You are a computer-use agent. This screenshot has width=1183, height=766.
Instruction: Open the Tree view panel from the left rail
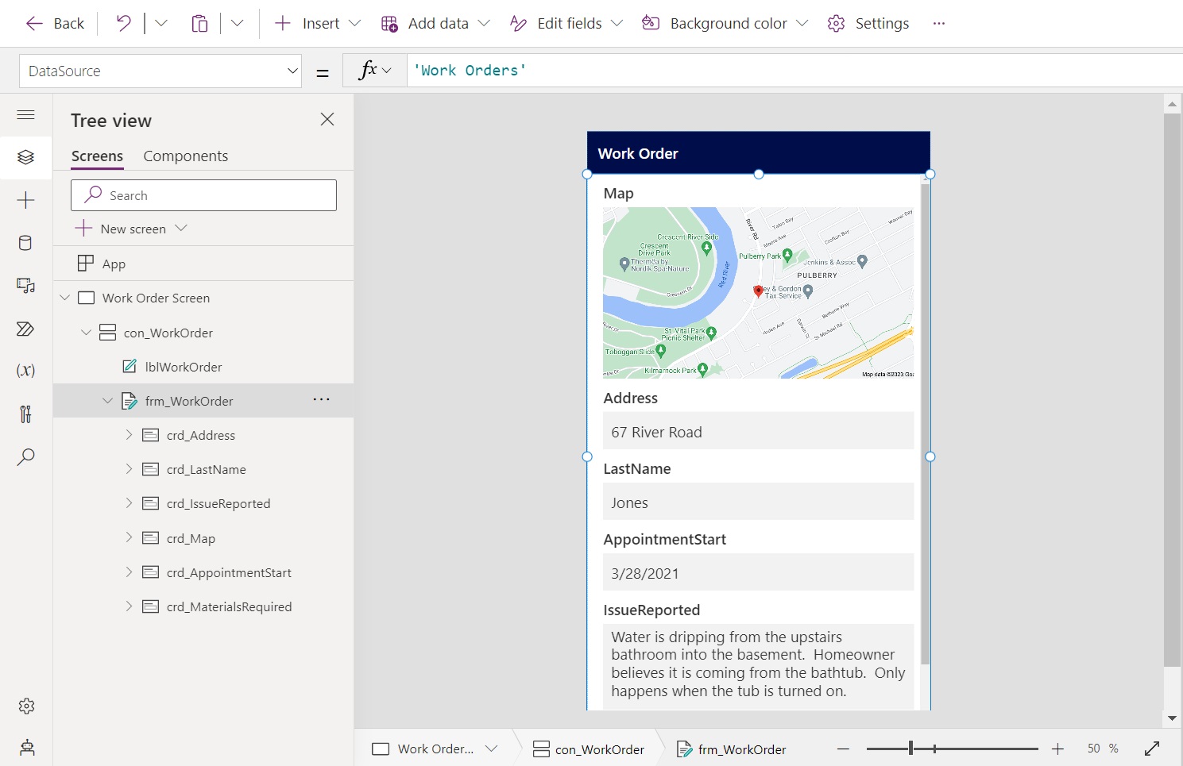click(25, 156)
